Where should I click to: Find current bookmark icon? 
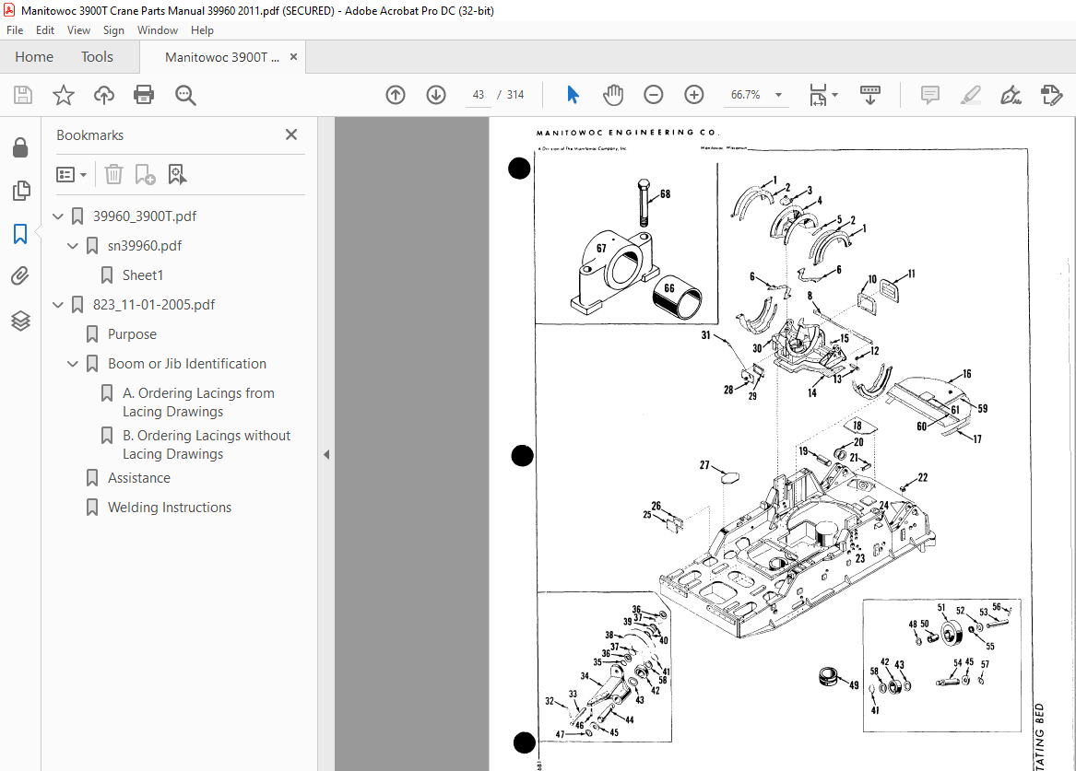(x=177, y=174)
